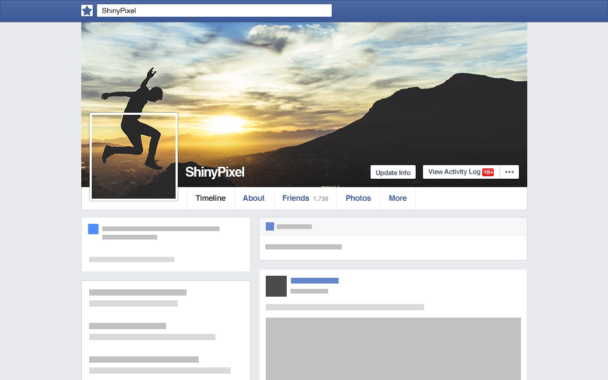Open the profile picture thumbnail

[133, 157]
